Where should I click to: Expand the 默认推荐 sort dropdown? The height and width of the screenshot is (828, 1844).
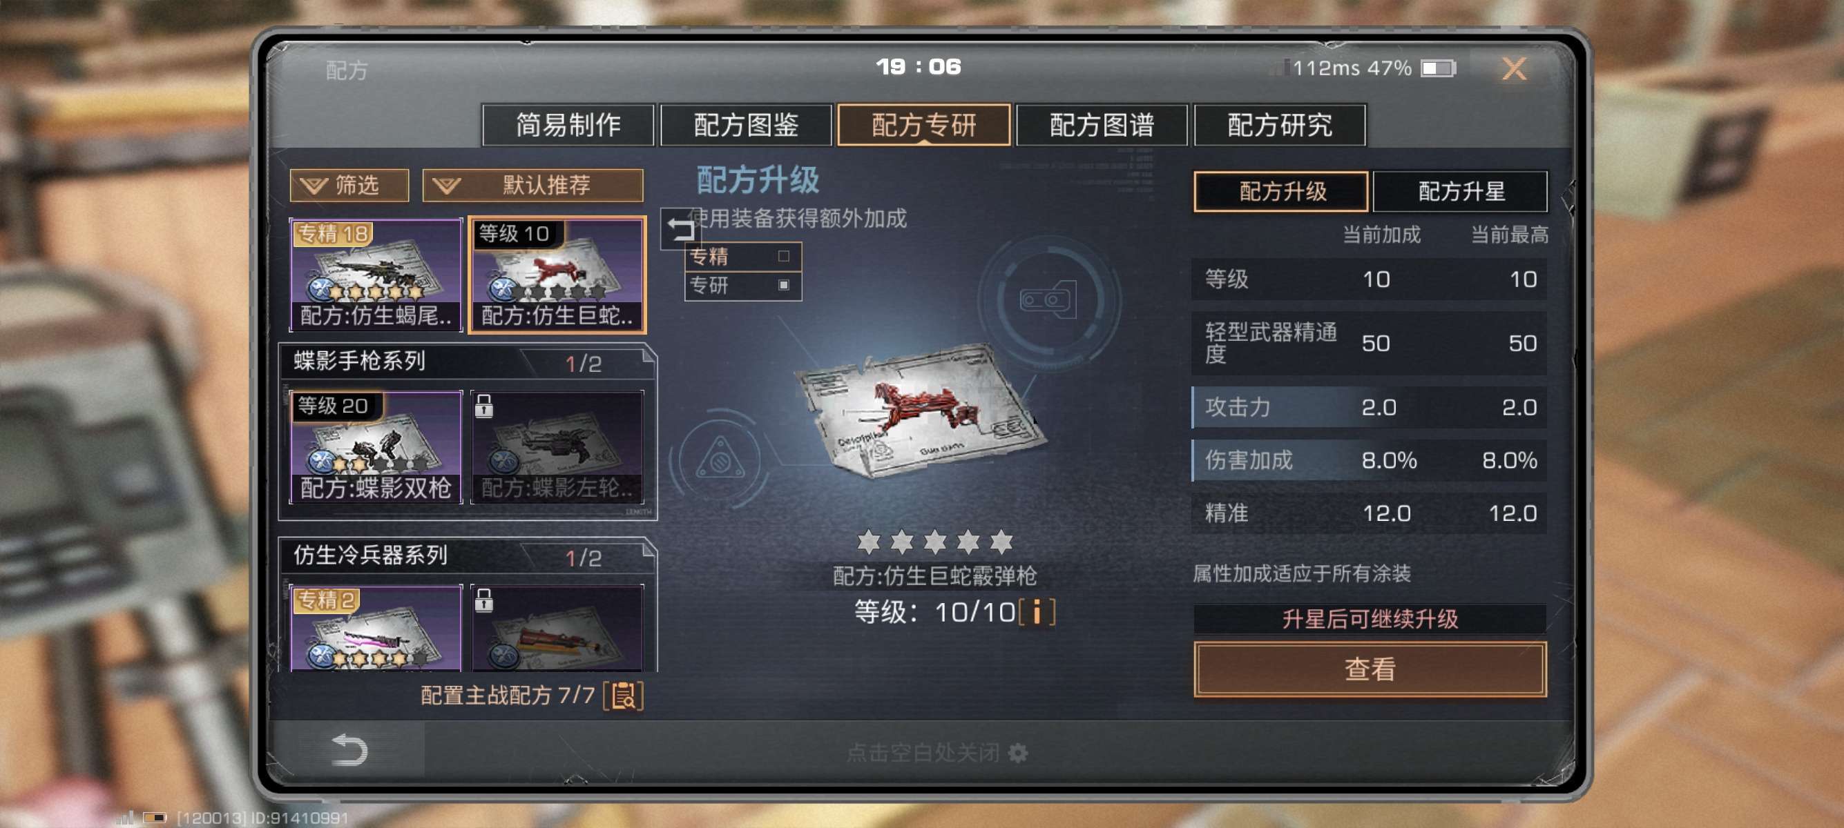coord(532,185)
